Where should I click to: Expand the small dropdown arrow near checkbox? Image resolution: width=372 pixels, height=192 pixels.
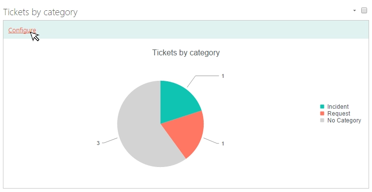click(x=354, y=10)
